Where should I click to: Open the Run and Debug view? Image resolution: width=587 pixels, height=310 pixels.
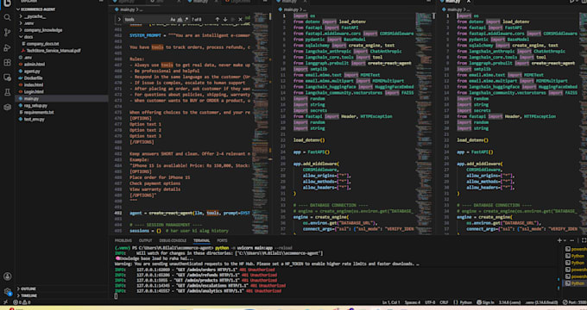(x=7, y=47)
